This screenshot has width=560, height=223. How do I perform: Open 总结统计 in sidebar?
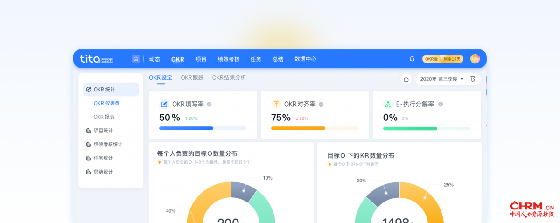pos(103,172)
